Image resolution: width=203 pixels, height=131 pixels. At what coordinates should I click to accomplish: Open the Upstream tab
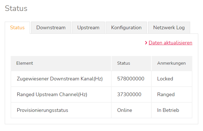[88, 28]
